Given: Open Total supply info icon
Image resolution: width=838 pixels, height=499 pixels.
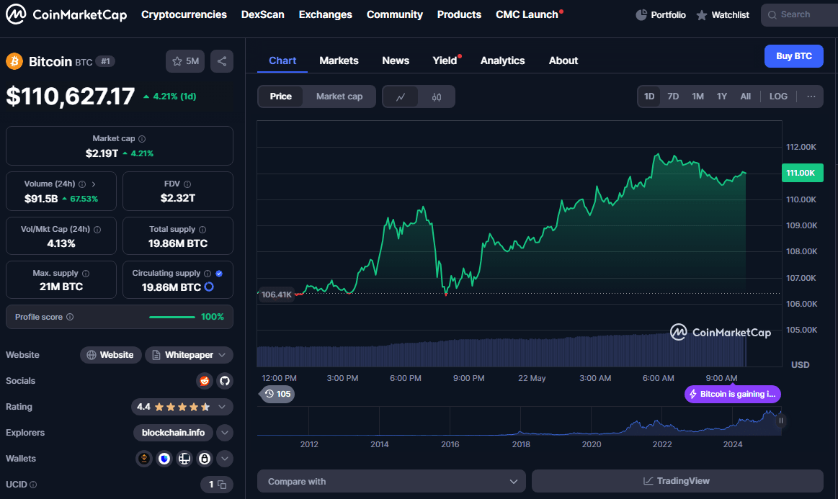Looking at the screenshot, I should (202, 230).
